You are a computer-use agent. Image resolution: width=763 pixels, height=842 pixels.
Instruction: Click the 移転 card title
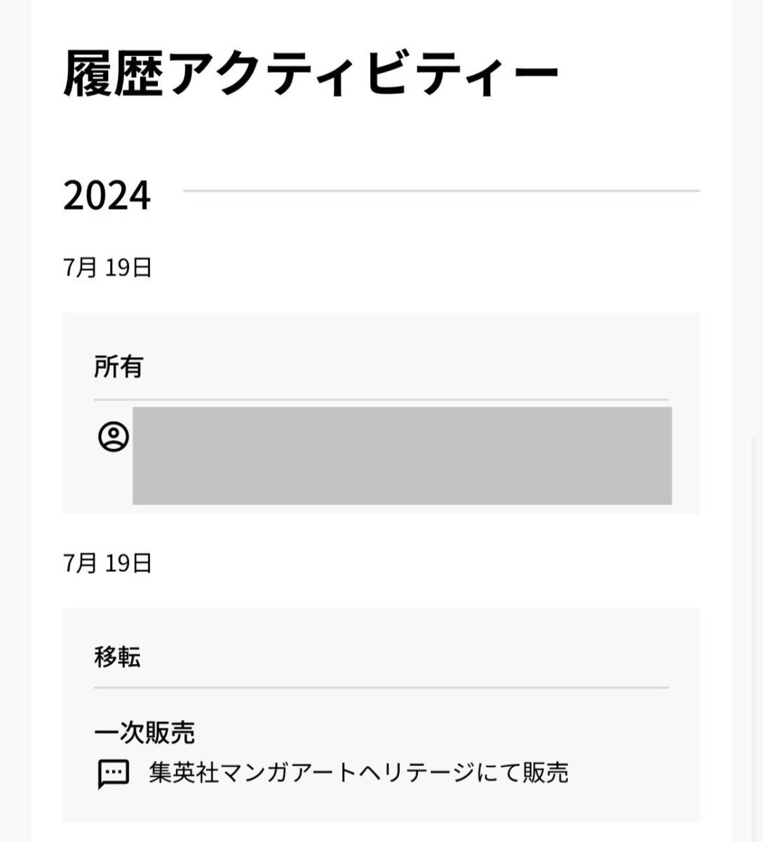click(x=117, y=657)
